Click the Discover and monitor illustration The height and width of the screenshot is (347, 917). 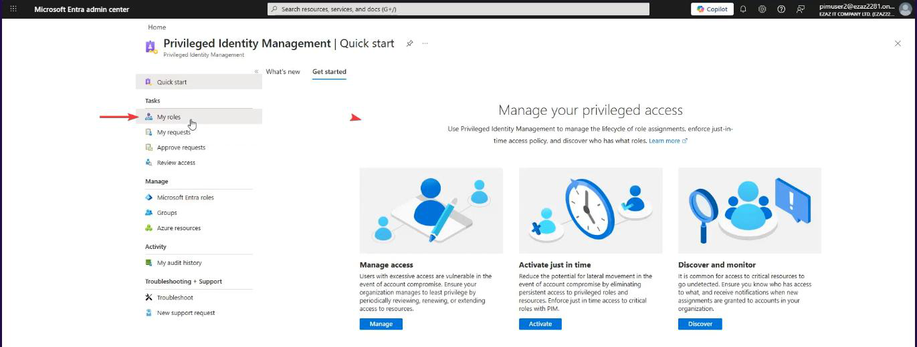click(750, 210)
